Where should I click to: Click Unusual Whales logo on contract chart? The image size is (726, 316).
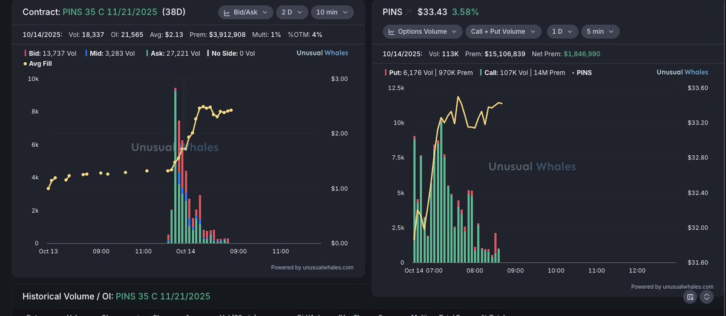pyautogui.click(x=322, y=53)
